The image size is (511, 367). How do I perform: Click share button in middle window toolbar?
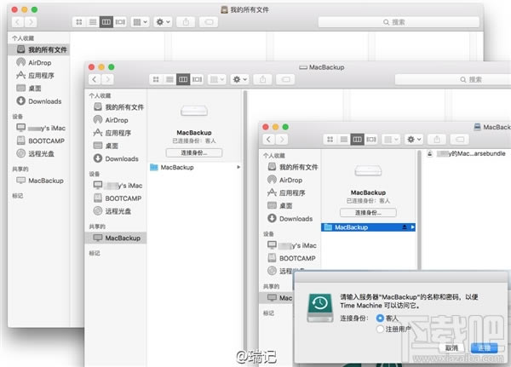pyautogui.click(x=262, y=79)
